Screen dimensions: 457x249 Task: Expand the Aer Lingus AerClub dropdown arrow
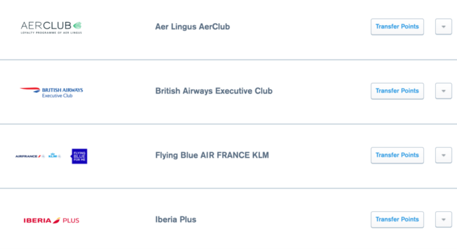coord(444,27)
